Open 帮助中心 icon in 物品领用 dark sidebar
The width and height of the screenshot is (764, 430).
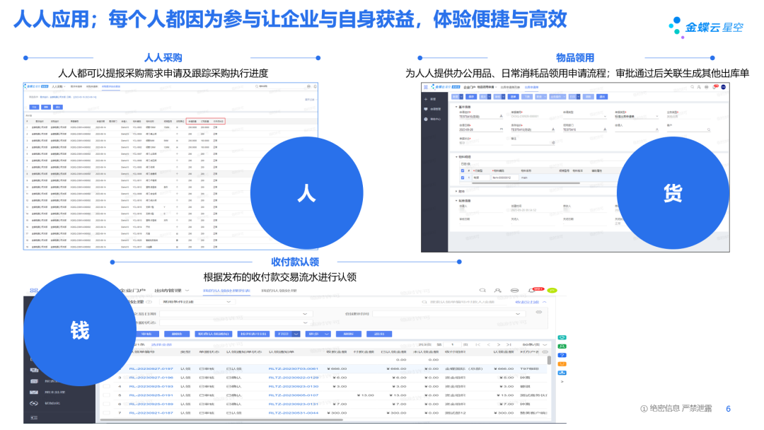426,119
